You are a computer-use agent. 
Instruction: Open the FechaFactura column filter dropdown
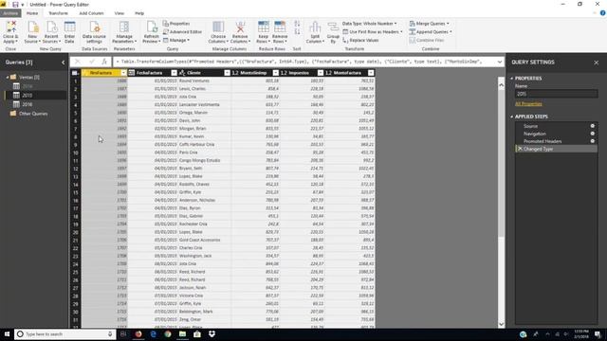click(x=174, y=73)
